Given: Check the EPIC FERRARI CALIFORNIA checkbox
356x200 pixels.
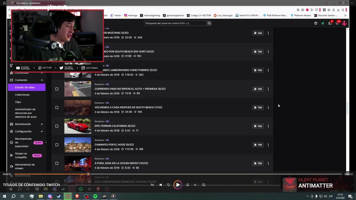Looking at the screenshot, I should (57, 126).
